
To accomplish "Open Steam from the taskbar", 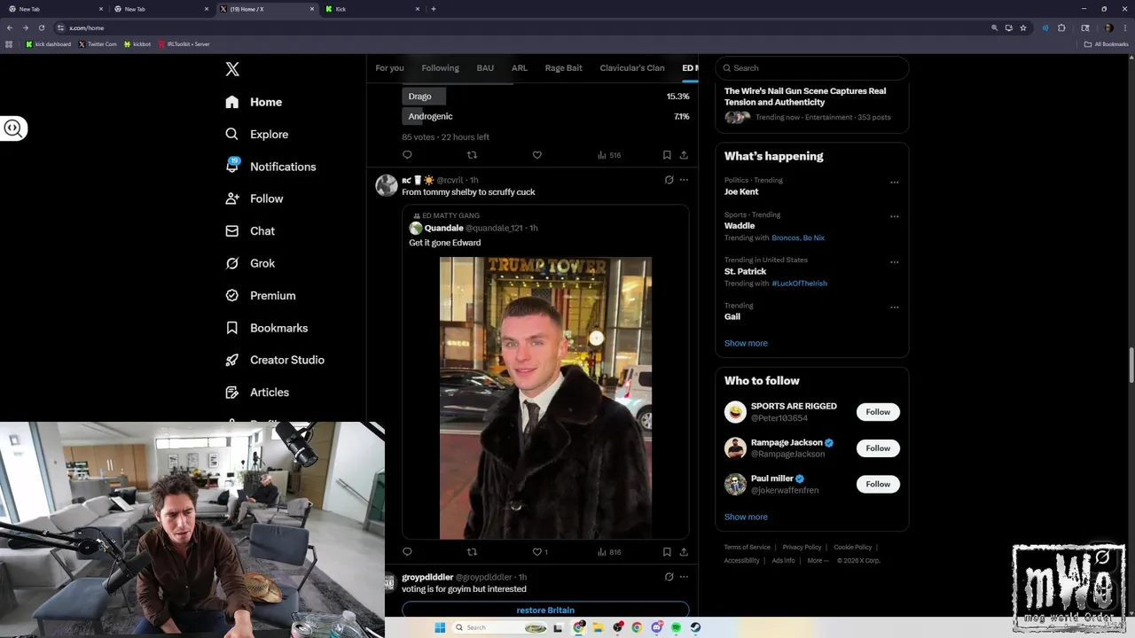I will 695,627.
